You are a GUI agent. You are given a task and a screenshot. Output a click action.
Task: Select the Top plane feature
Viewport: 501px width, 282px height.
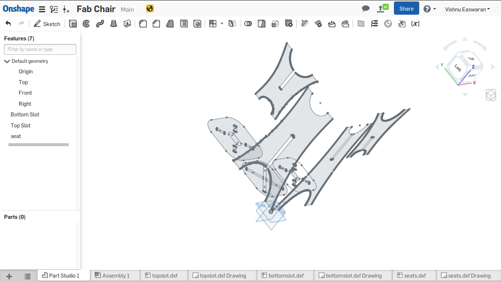click(x=23, y=82)
